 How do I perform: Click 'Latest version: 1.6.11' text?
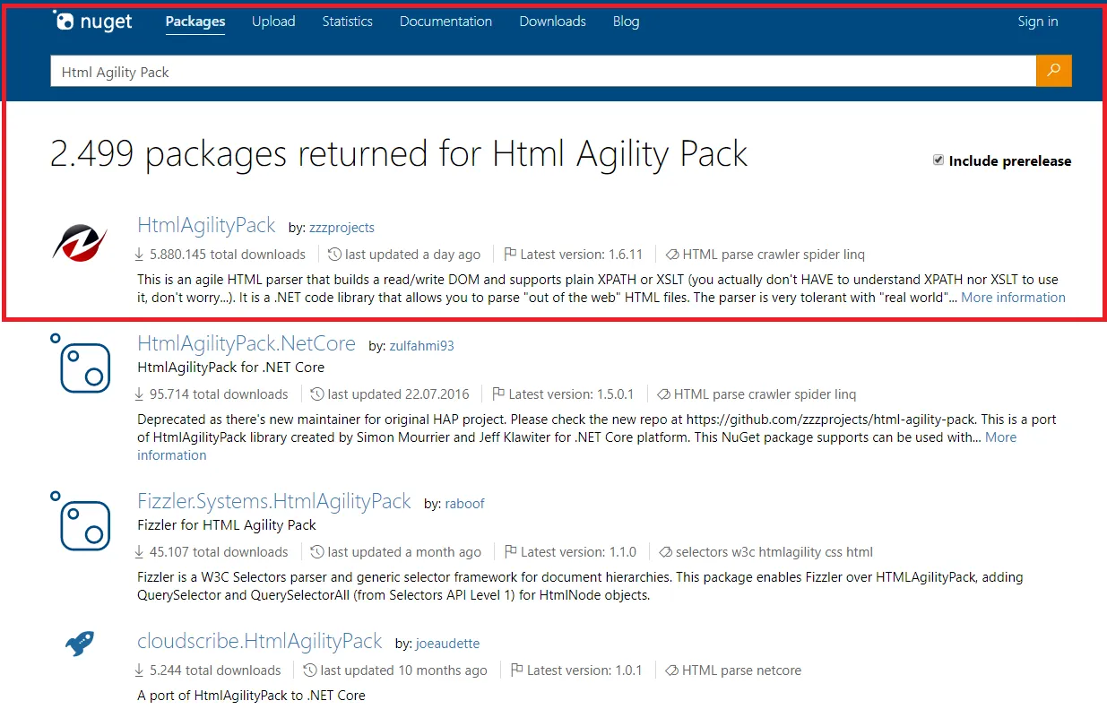(582, 255)
